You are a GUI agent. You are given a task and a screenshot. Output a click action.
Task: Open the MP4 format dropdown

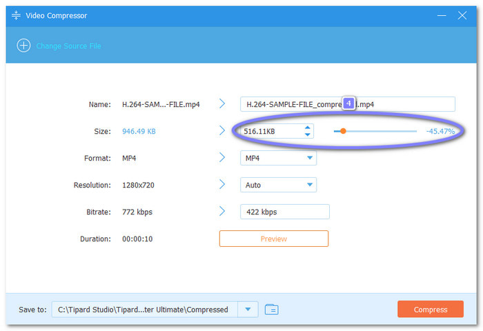click(278, 158)
